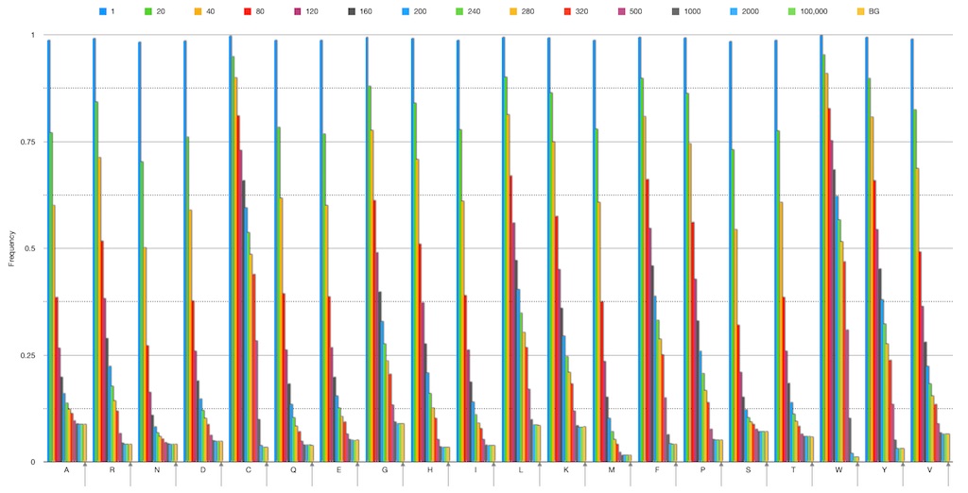The height and width of the screenshot is (493, 968).
Task: Select the x-axis category label 'V'
Action: [x=930, y=470]
